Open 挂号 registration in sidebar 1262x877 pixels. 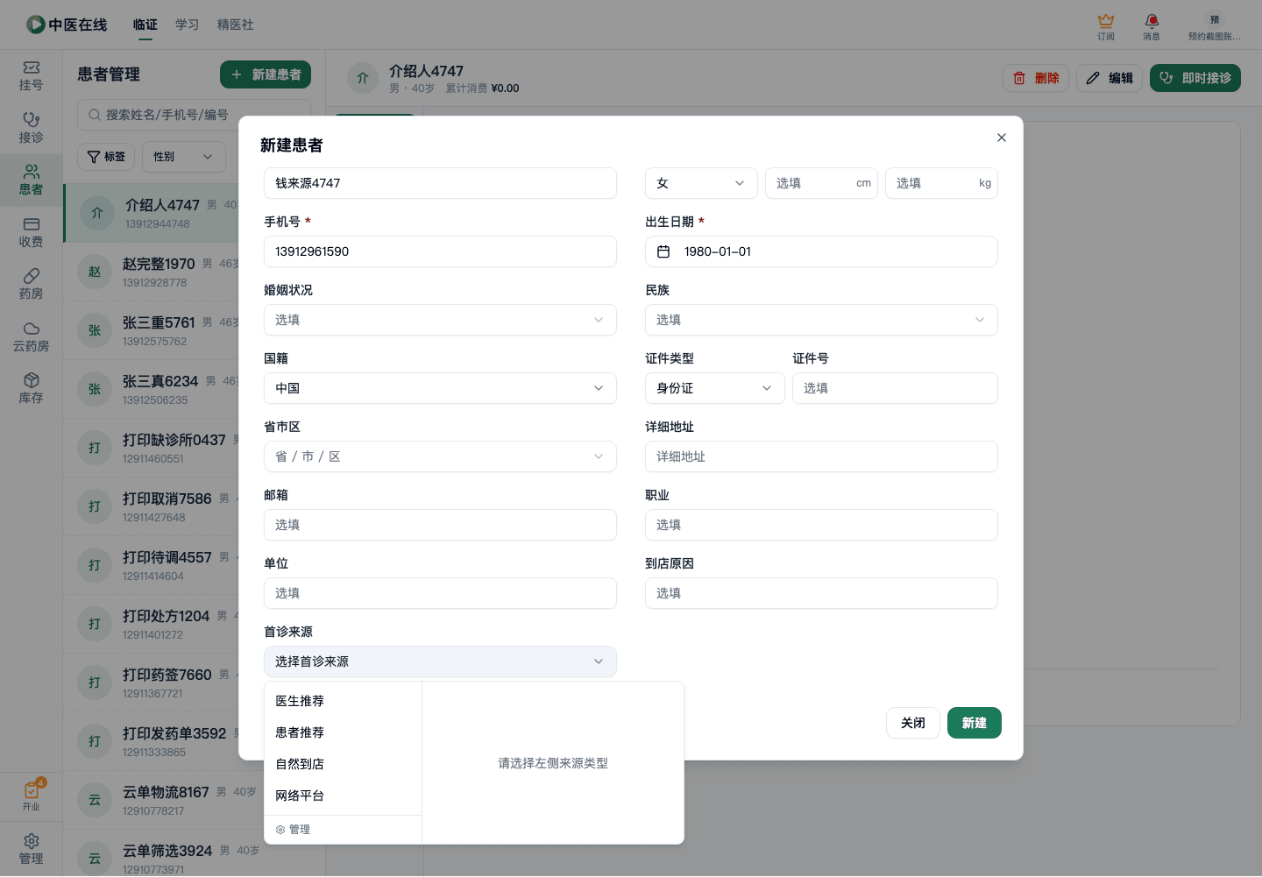tap(31, 76)
